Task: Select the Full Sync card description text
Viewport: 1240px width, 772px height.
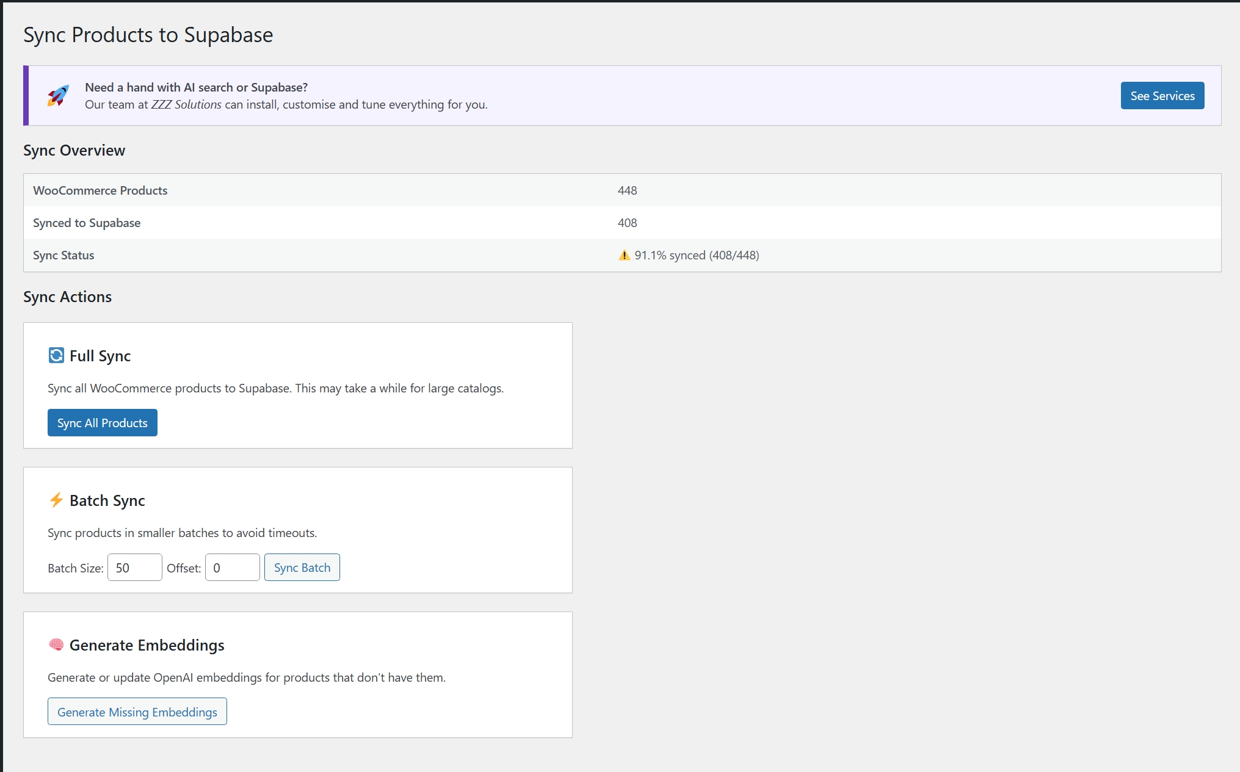Action: click(275, 388)
